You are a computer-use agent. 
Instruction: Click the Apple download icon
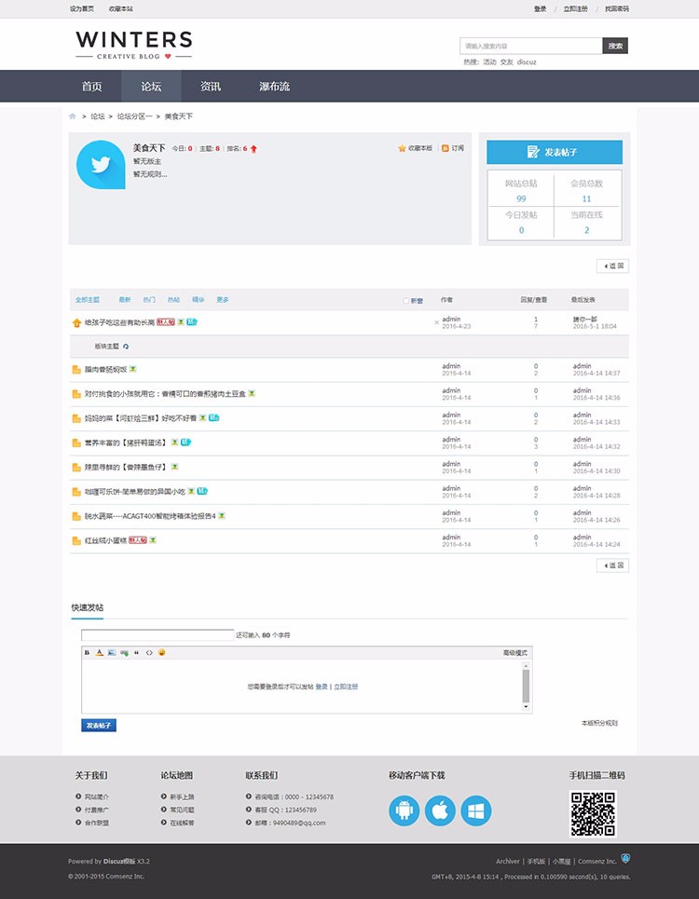coord(441,810)
